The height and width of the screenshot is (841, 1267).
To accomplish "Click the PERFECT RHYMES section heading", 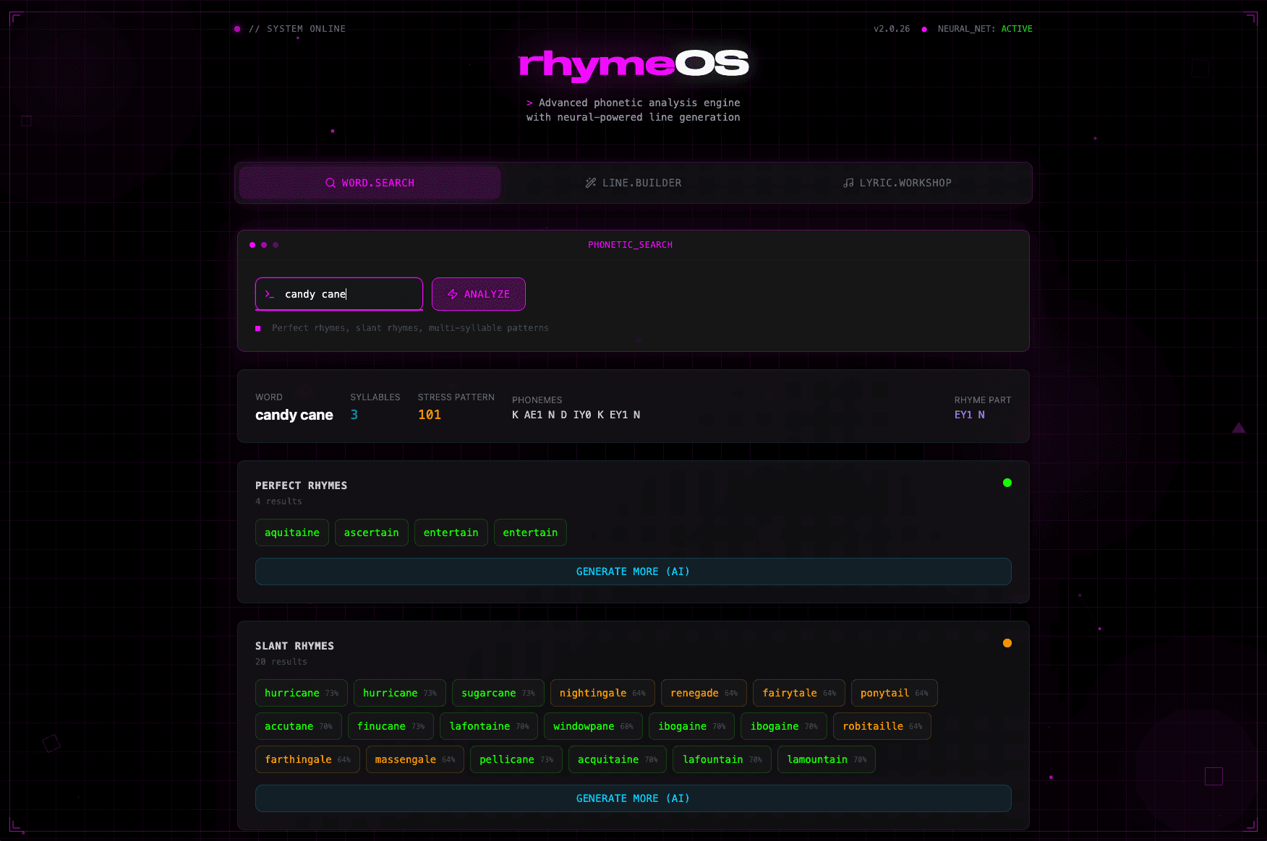I will pos(301,486).
